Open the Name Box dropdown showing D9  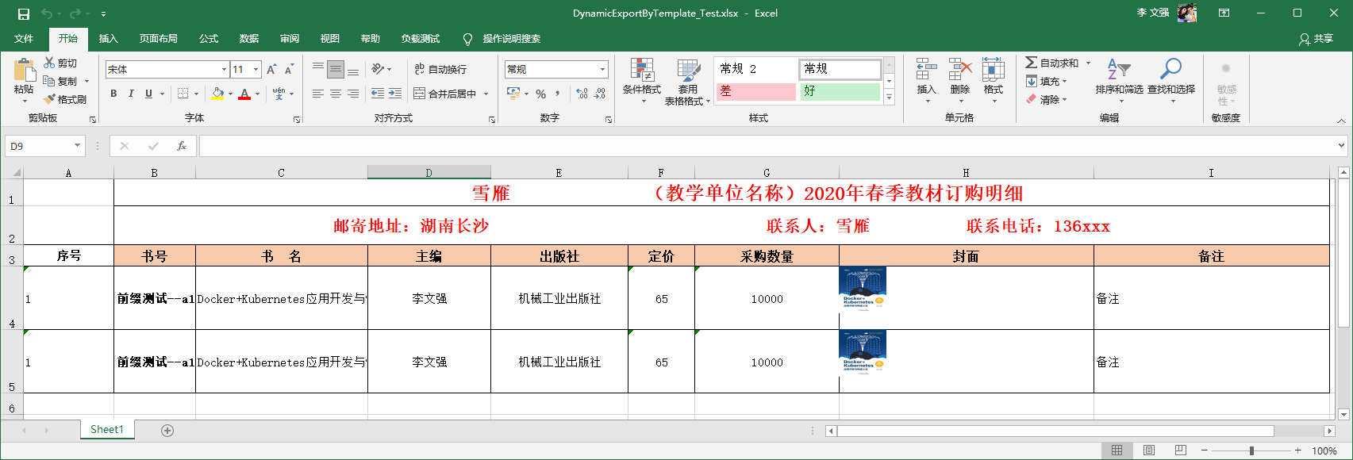77,146
